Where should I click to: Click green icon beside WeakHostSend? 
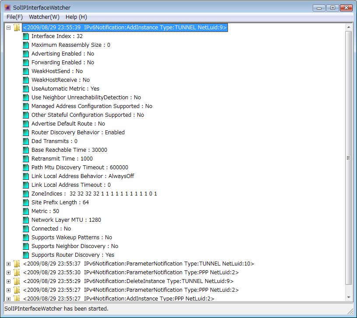click(x=26, y=71)
